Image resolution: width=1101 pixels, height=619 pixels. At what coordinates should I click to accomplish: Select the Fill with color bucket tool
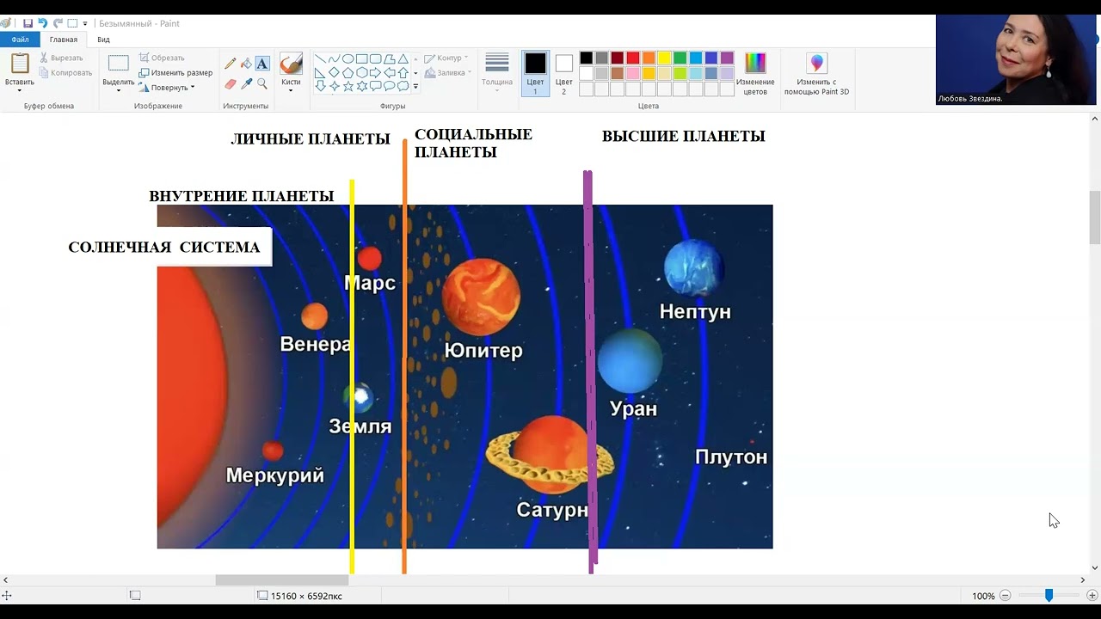(246, 63)
